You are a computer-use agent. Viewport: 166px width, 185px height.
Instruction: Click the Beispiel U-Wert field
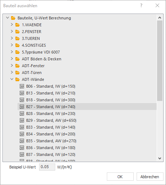(47, 167)
